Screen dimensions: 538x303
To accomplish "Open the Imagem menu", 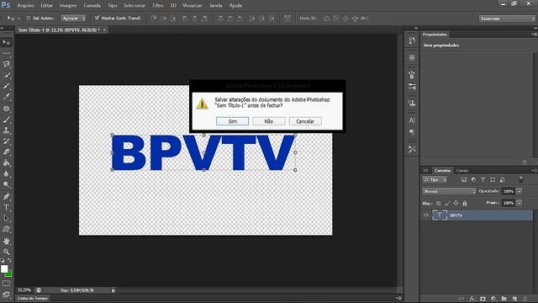I will tap(68, 6).
